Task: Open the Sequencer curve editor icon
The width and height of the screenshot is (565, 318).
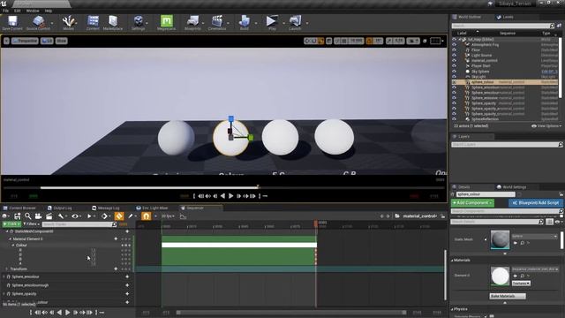Action: point(183,216)
